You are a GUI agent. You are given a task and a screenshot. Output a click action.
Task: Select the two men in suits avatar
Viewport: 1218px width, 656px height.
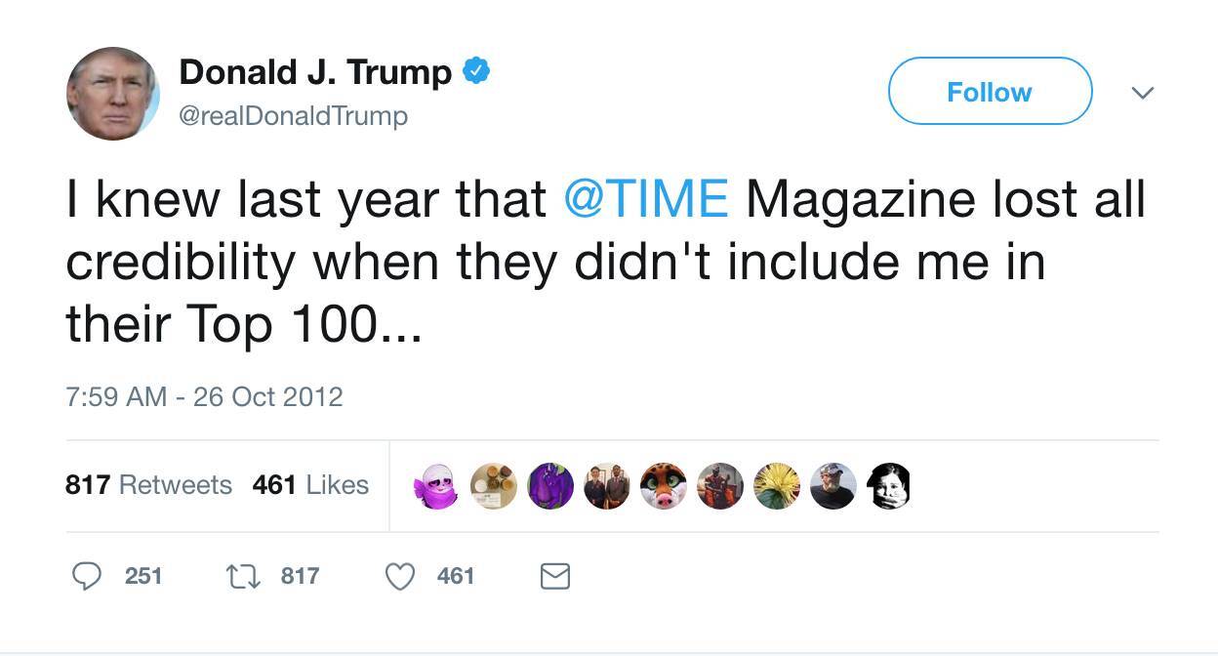click(607, 485)
